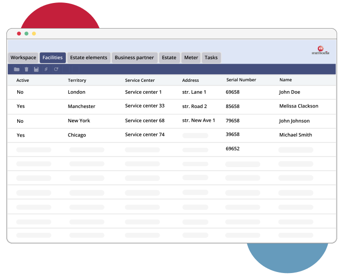
Task: Click the Serial Number column header
Action: 241,80
